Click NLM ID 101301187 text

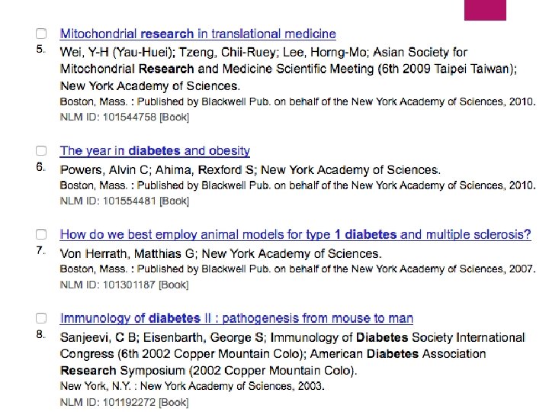pos(124,285)
